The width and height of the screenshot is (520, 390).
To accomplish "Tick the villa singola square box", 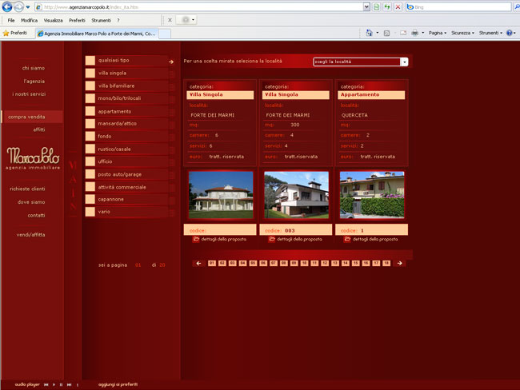I will [x=90, y=74].
